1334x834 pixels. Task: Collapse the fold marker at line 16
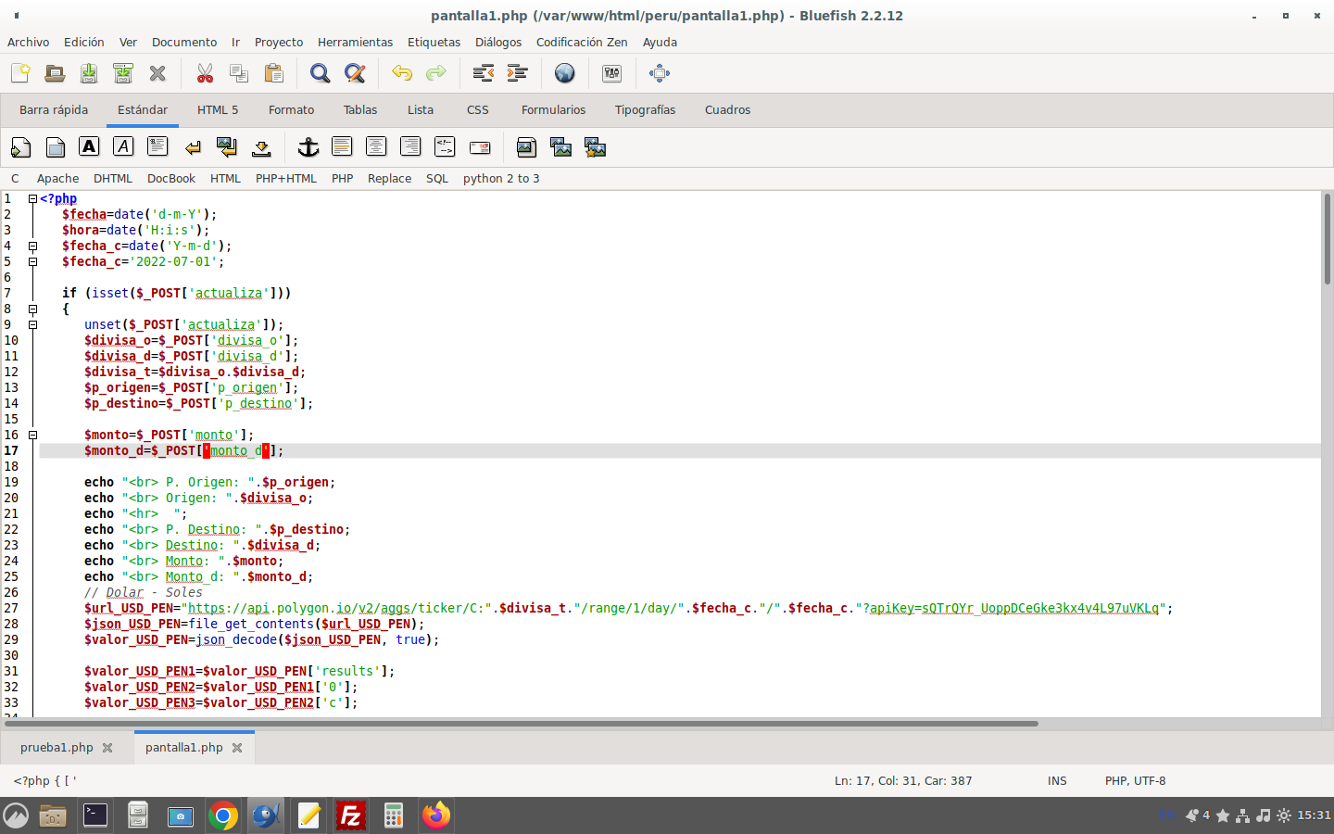click(x=32, y=436)
